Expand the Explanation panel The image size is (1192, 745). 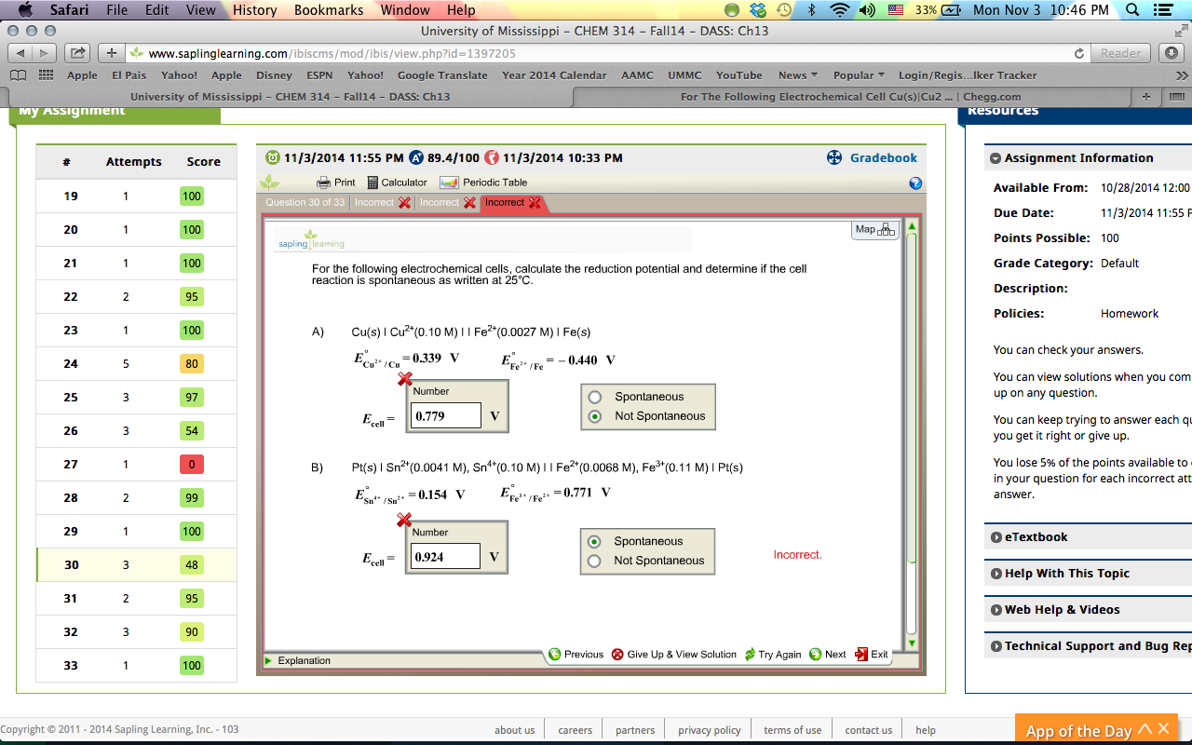point(304,661)
